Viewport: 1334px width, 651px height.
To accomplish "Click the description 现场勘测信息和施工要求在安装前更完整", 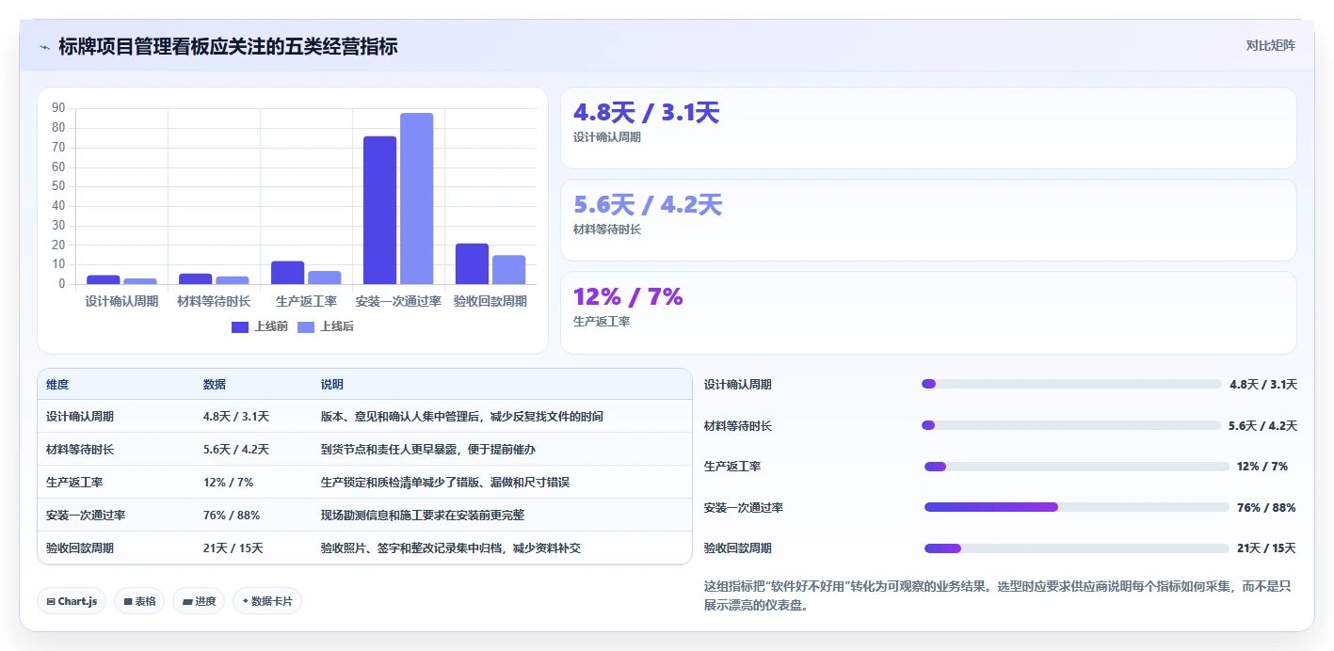I will (423, 515).
